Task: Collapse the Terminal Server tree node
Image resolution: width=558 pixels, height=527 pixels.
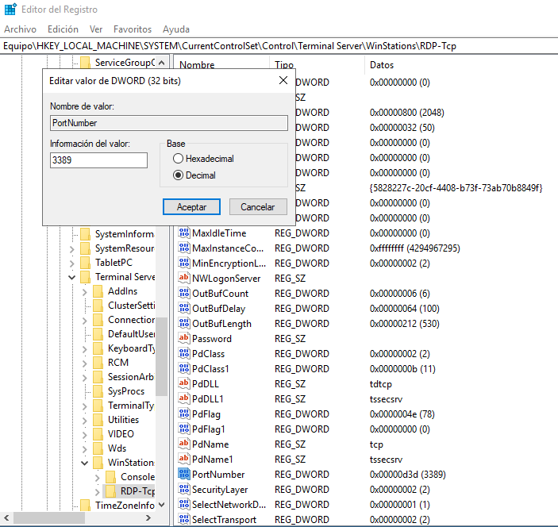Action: 73,277
